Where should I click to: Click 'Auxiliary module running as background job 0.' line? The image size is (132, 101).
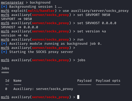pos(51,44)
